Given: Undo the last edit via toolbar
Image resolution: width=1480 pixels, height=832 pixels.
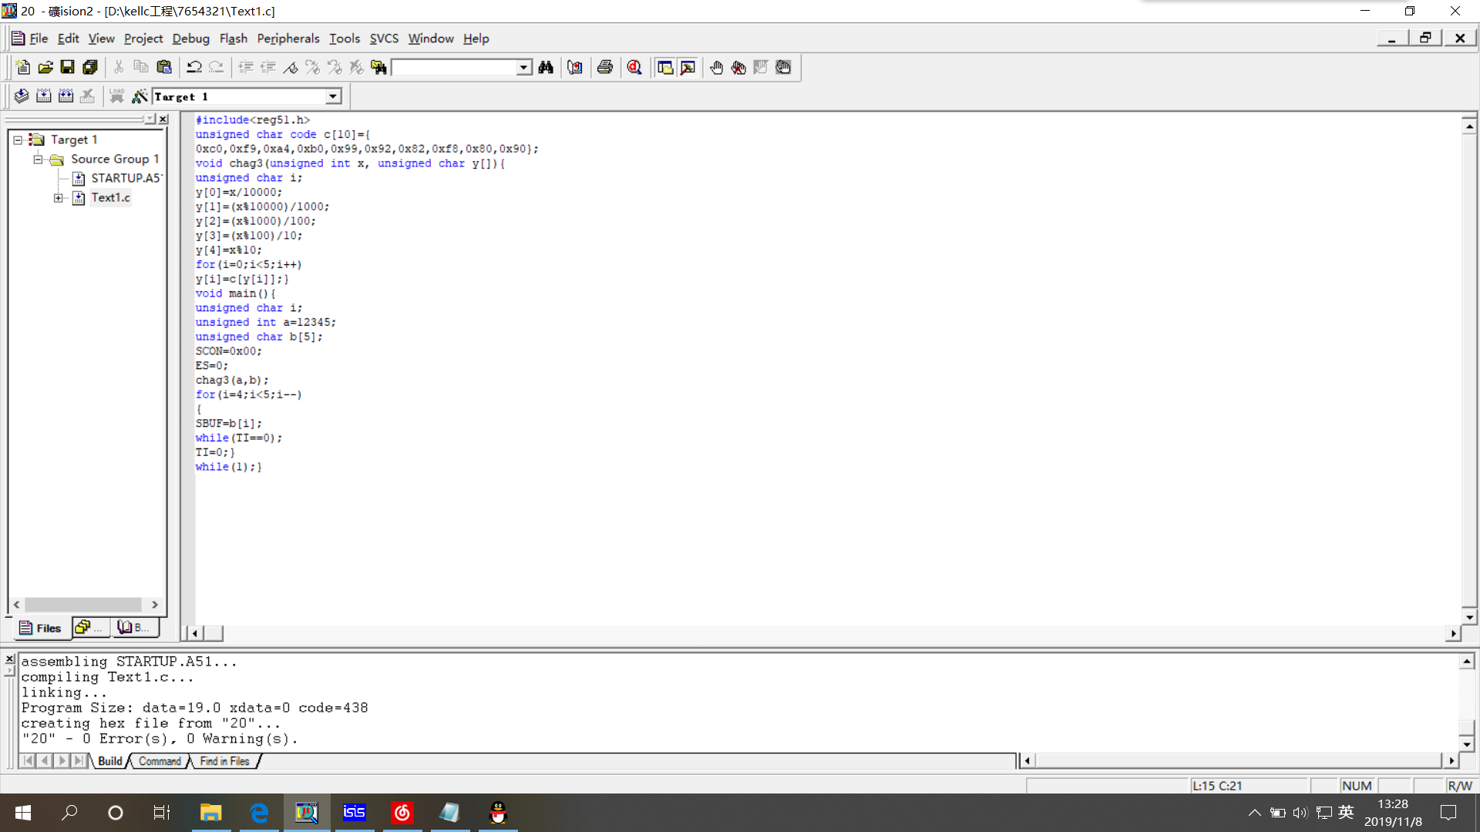Looking at the screenshot, I should pos(194,68).
